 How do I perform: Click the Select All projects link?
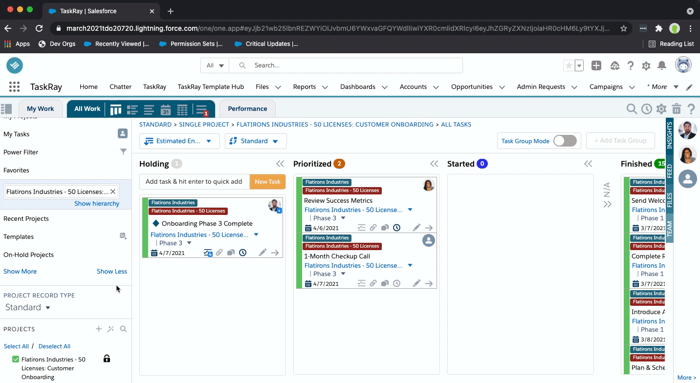(16, 346)
